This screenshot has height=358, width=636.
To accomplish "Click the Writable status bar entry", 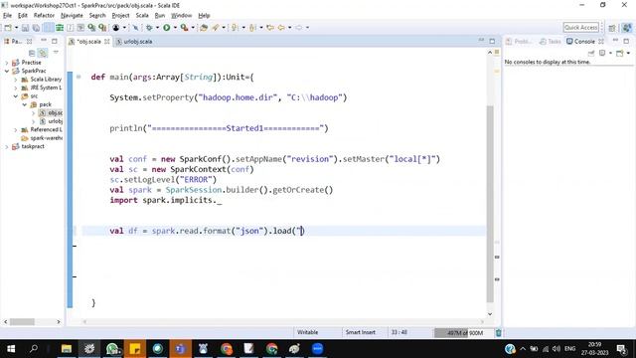I will 307,332.
